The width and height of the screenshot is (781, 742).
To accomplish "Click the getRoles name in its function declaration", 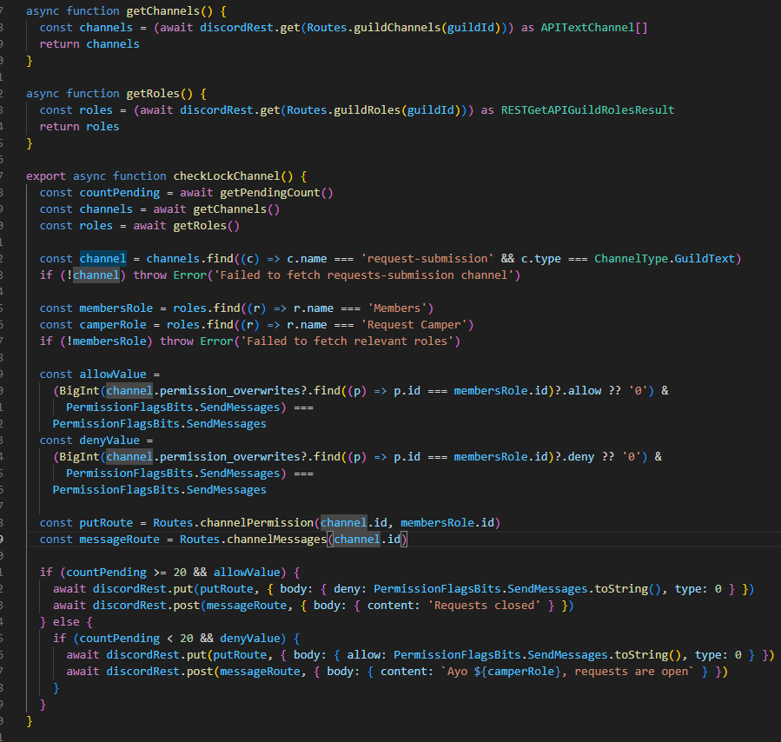I will [x=153, y=93].
